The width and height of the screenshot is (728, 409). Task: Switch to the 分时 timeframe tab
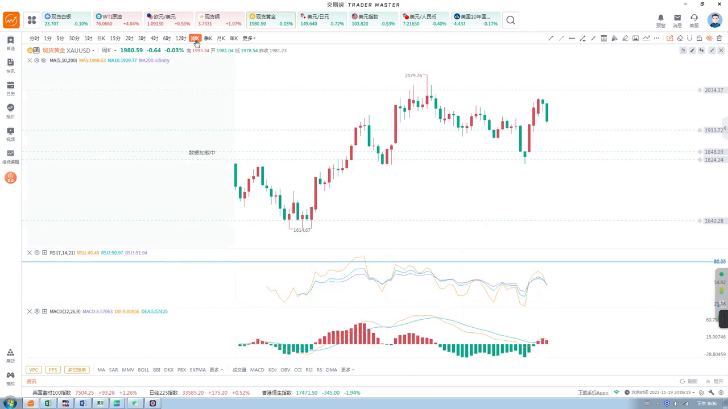(34, 38)
